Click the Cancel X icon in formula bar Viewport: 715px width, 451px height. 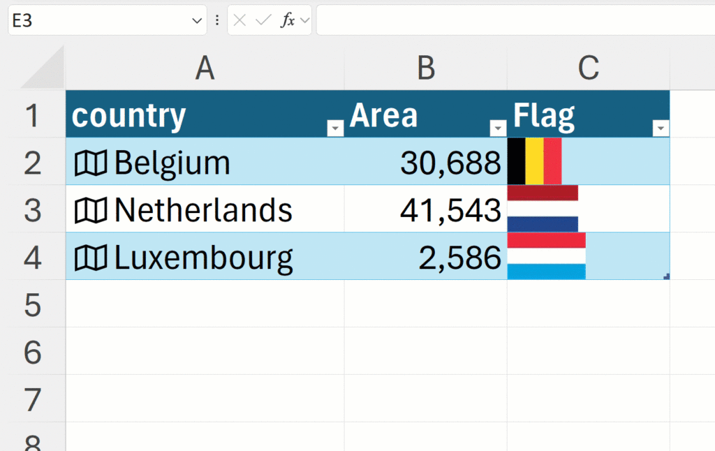239,20
